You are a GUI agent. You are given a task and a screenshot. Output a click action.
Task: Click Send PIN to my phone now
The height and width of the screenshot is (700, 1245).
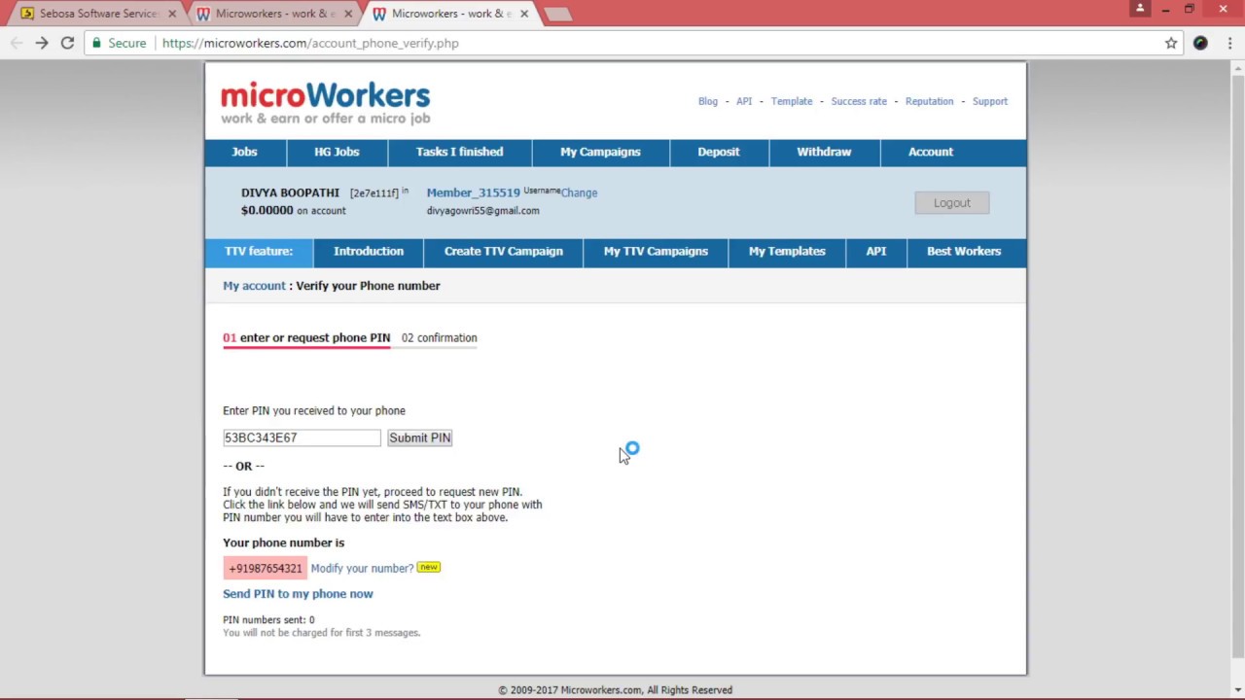(298, 594)
